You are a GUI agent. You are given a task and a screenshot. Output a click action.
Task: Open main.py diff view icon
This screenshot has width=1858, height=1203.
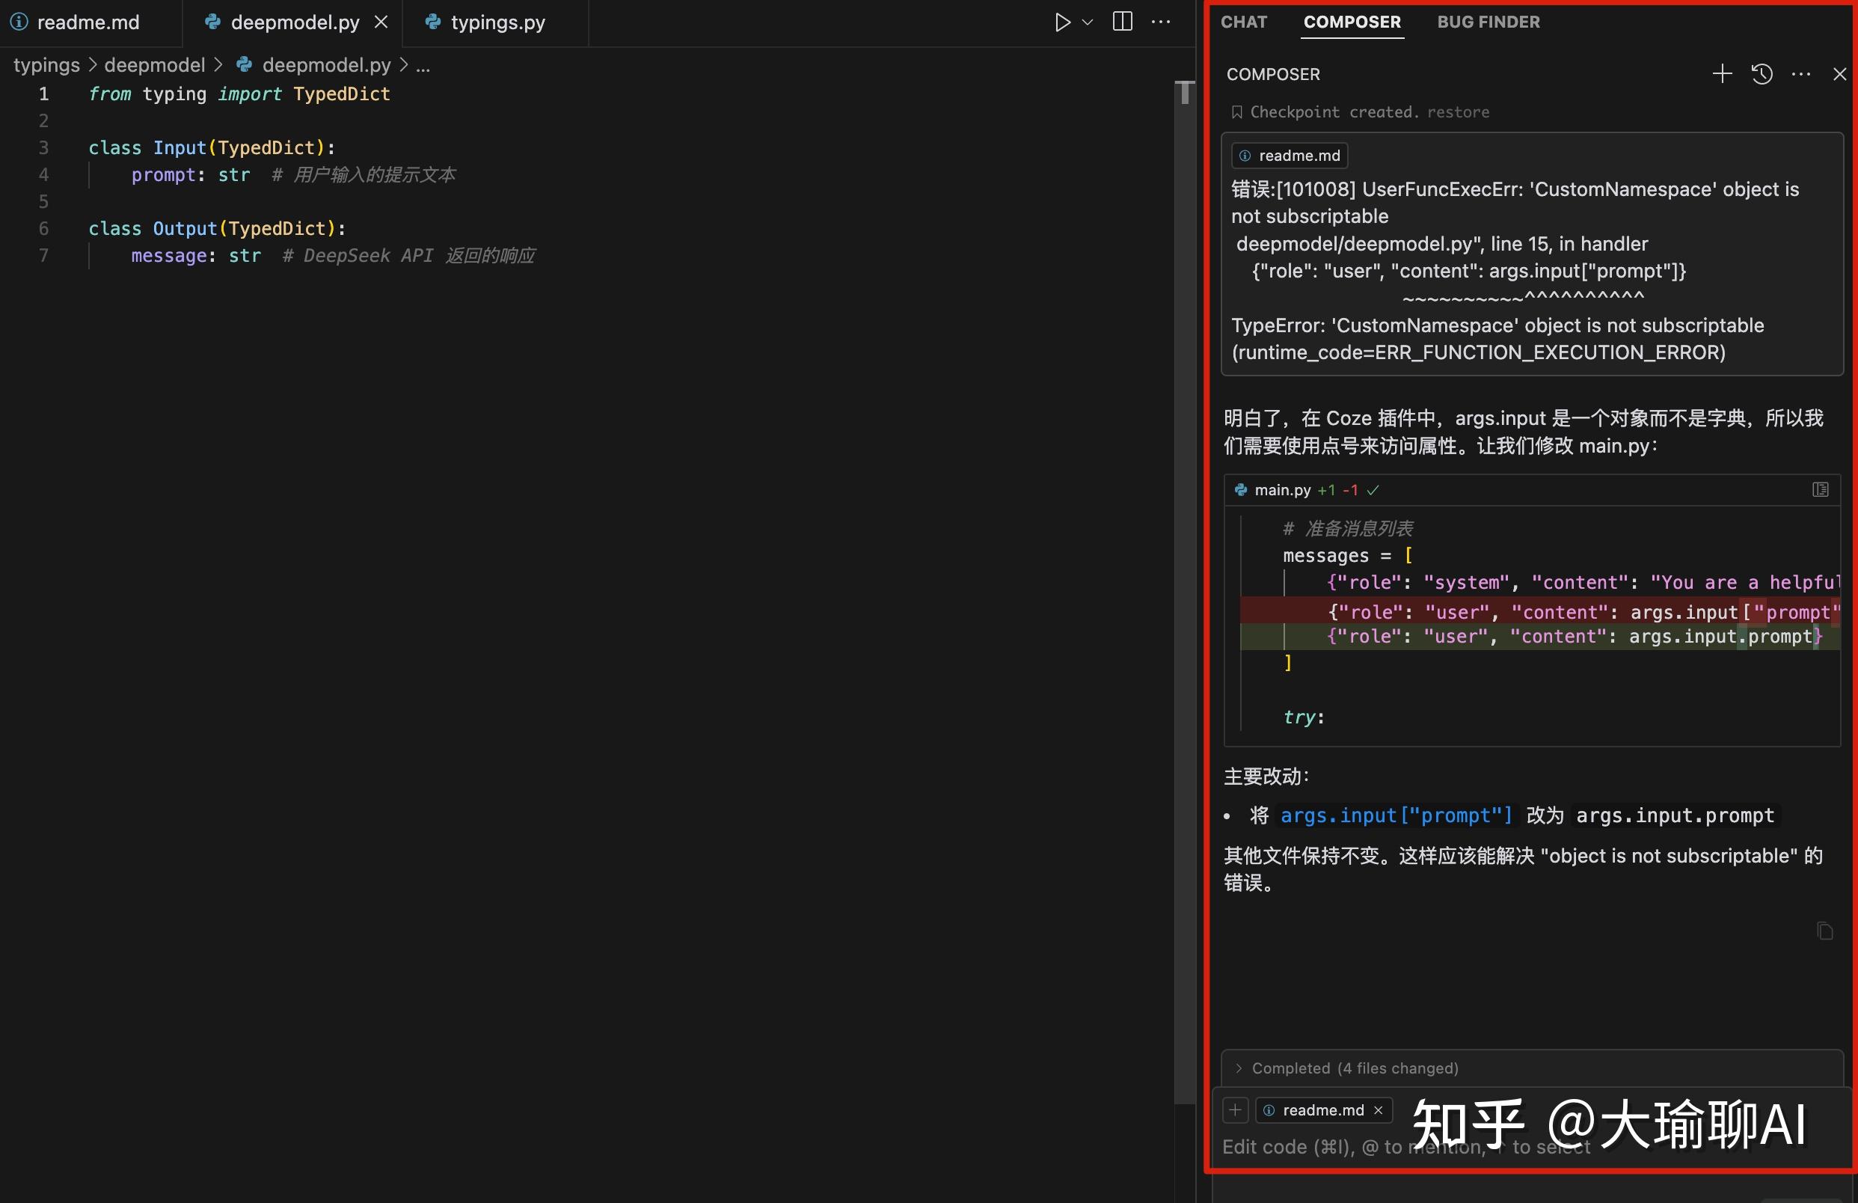point(1820,489)
